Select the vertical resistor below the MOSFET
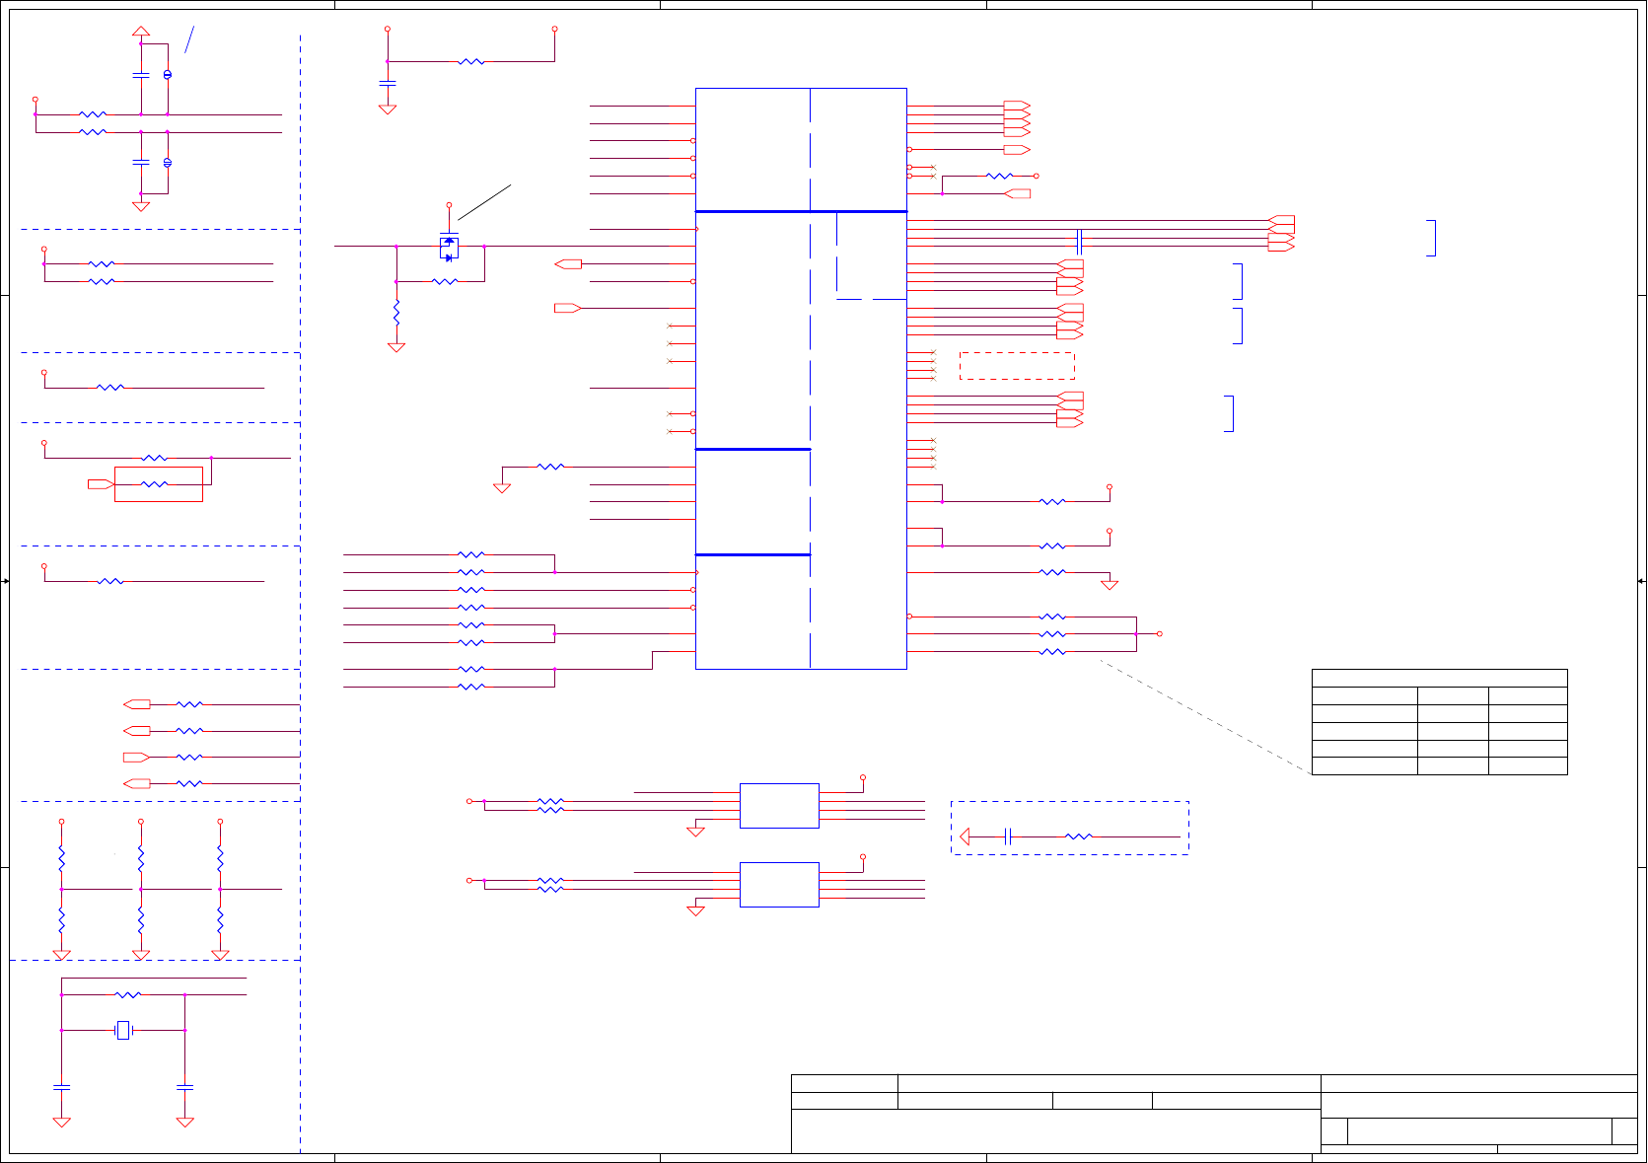This screenshot has height=1163, width=1648. (396, 313)
